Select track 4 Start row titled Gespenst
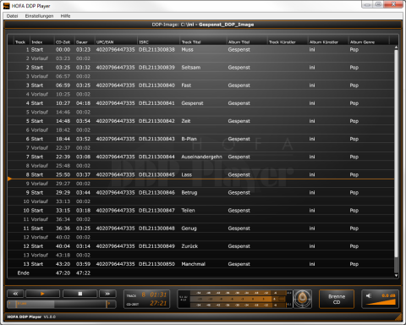This screenshot has height=325, width=406. (200, 103)
